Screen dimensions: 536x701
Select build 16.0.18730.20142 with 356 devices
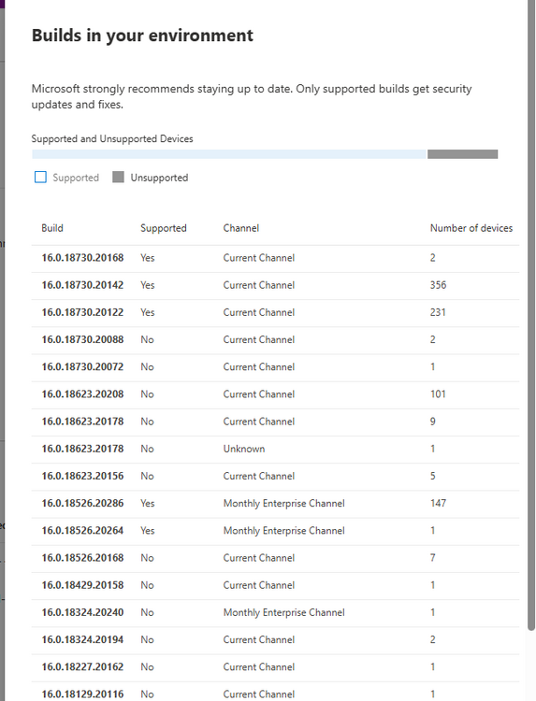(x=275, y=285)
